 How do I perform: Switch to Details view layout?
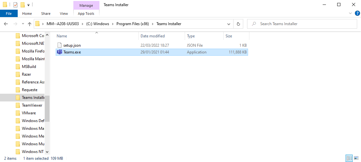(x=349, y=158)
